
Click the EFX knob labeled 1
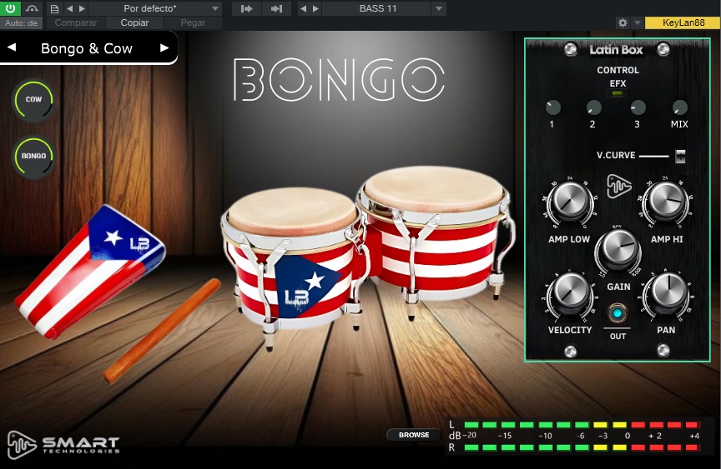click(552, 107)
